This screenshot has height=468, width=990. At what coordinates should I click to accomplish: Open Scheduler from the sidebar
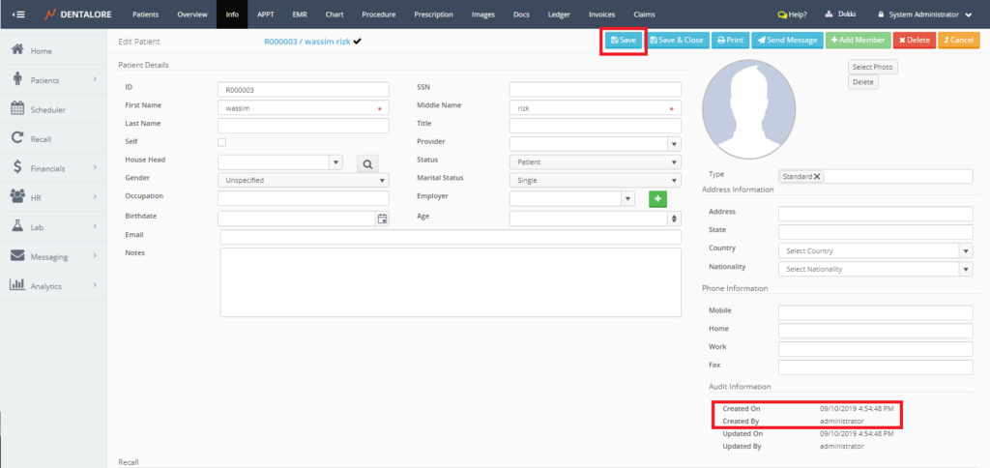coord(47,109)
